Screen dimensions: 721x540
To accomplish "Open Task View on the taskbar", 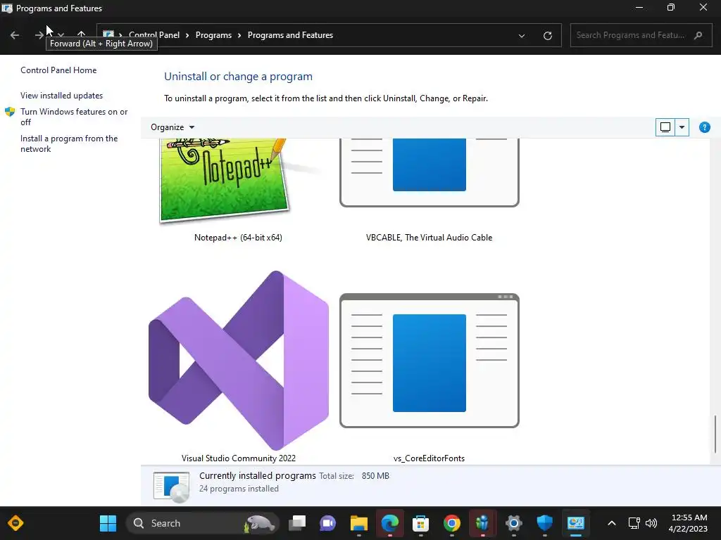I will pos(297,523).
